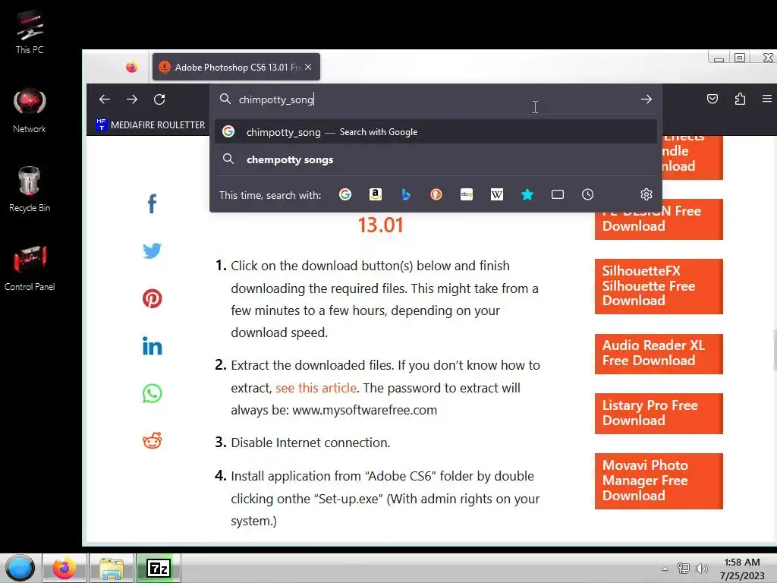Open Movavi Photo Manager Free Download
This screenshot has width=777, height=583.
[x=659, y=481]
